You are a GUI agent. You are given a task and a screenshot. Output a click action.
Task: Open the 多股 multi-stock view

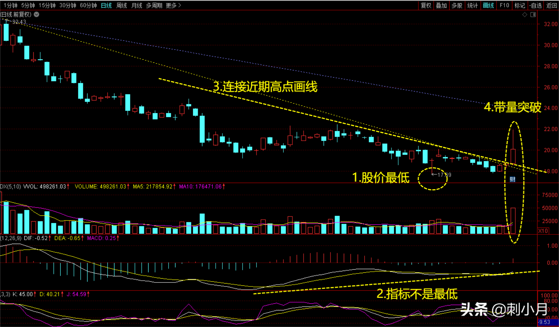[457, 5]
